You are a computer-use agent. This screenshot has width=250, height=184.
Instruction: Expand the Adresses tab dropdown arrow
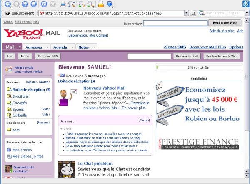coord(47,47)
